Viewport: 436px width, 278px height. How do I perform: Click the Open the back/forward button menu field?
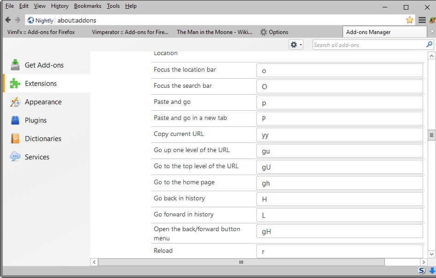click(x=339, y=232)
